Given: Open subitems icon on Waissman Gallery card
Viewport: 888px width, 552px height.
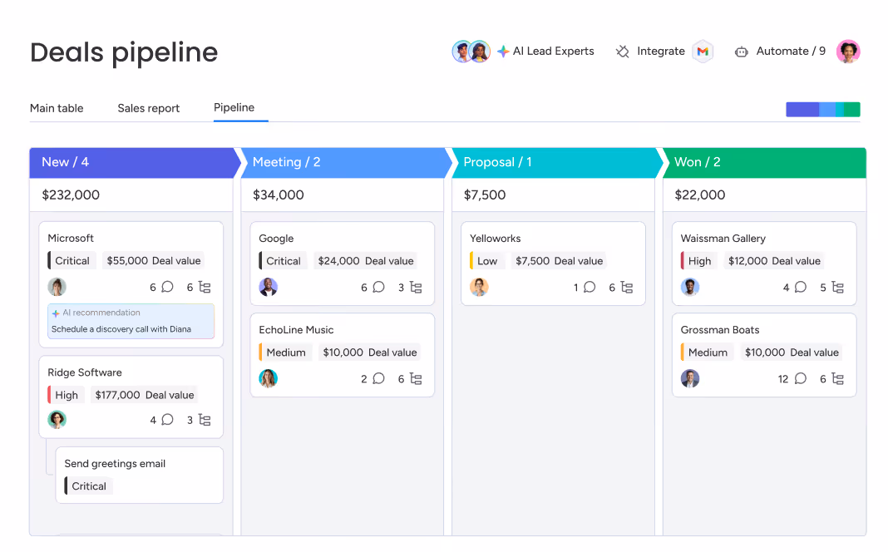Looking at the screenshot, I should [x=838, y=288].
